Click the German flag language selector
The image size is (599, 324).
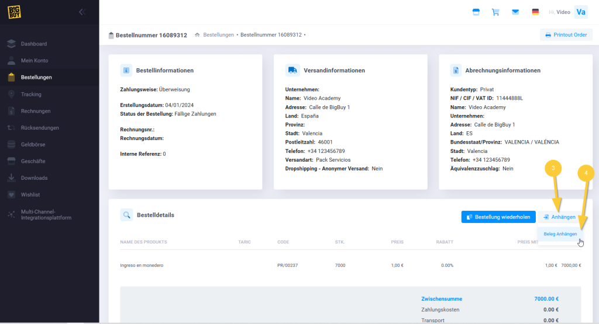pyautogui.click(x=535, y=12)
